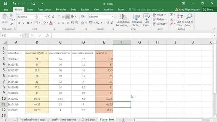Insert AutoSum with the sigma icon

[x=172, y=15]
